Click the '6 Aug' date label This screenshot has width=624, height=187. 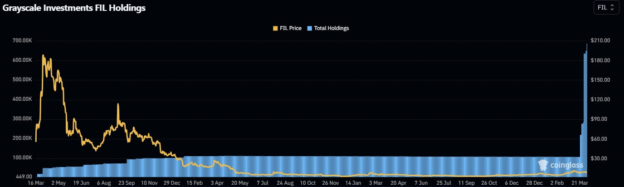click(x=103, y=183)
